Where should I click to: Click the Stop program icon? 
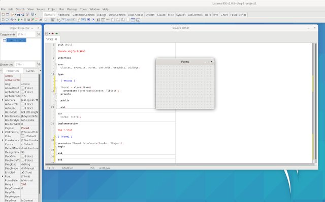pyautogui.click(x=28, y=20)
